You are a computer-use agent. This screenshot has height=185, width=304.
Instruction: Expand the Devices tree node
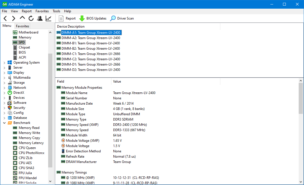(4, 98)
